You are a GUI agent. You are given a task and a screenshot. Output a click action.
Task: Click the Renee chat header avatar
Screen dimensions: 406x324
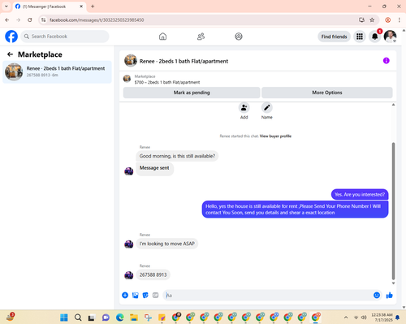pyautogui.click(x=131, y=60)
